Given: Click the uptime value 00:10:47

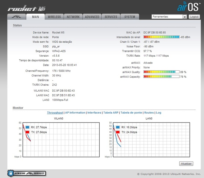Looking at the screenshot, I should [57, 61].
